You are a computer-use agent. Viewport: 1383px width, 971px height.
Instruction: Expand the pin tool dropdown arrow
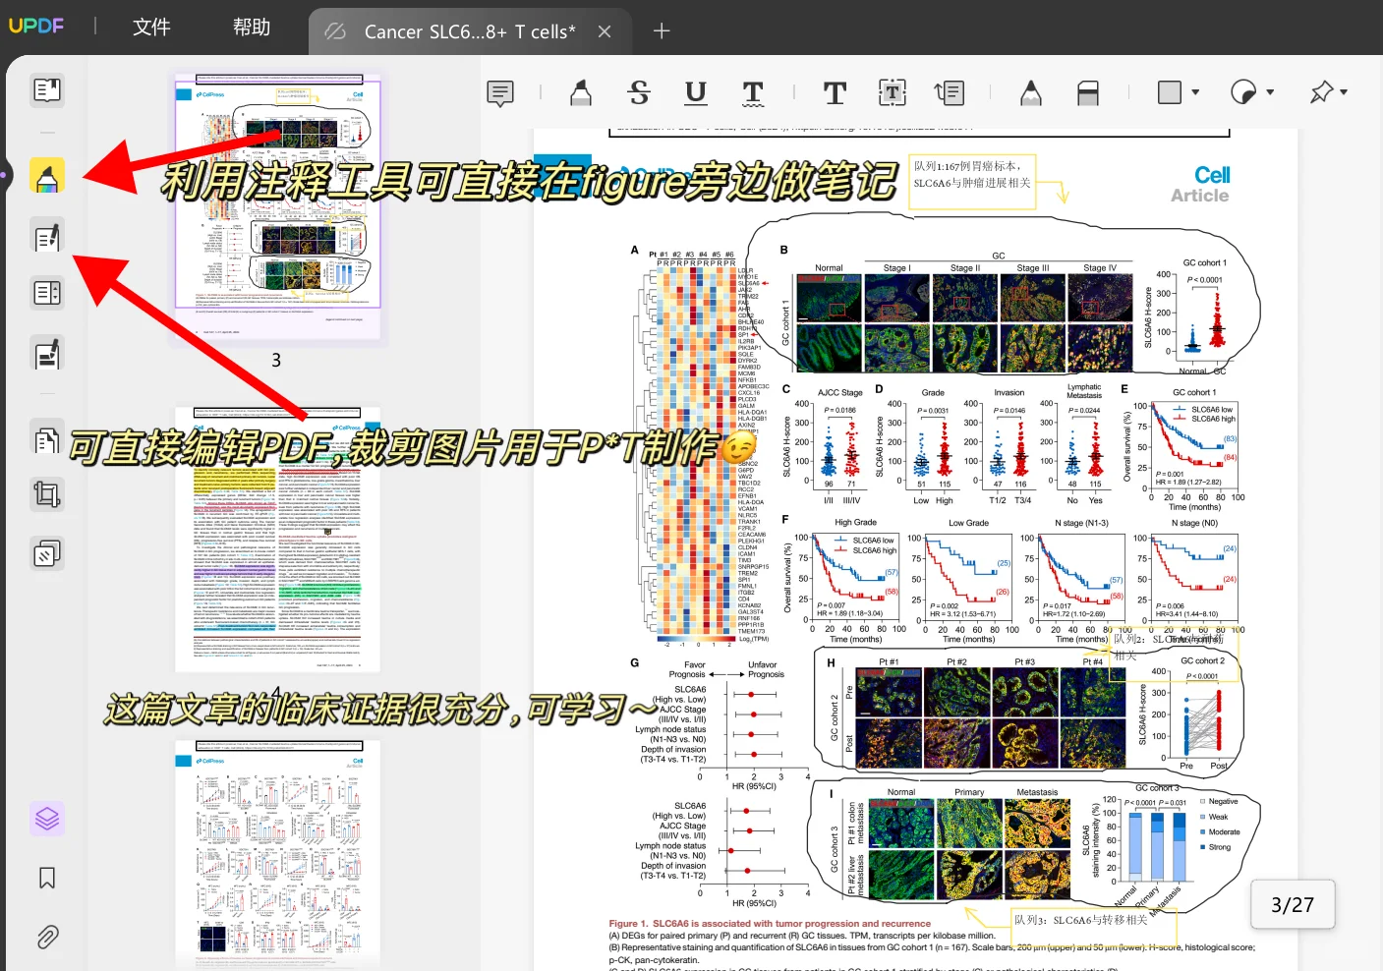pyautogui.click(x=1344, y=92)
